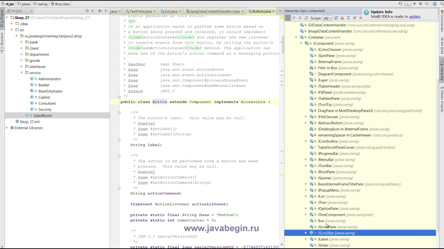Viewport: 444px width, 249px height.
Task: Collapse JComponent node in hierarchy
Action: [301, 44]
